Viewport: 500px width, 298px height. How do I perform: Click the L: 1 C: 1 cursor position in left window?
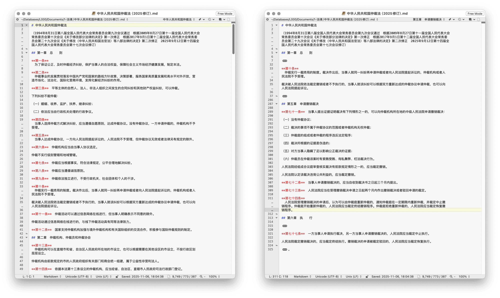click(x=28, y=277)
